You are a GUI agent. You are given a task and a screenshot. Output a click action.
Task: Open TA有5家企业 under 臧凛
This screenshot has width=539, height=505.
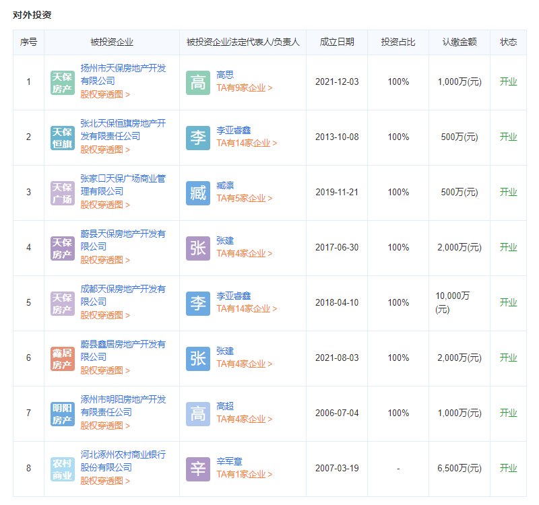(245, 199)
